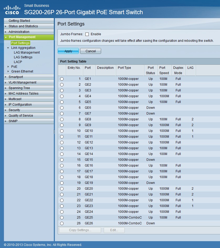The width and height of the screenshot is (220, 248).
Task: Click the Port Speed column header
Action: tap(164, 70)
